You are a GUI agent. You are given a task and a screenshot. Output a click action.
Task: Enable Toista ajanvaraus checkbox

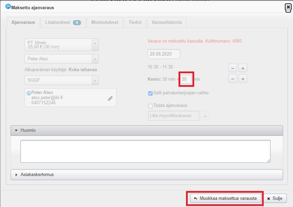pyautogui.click(x=150, y=106)
